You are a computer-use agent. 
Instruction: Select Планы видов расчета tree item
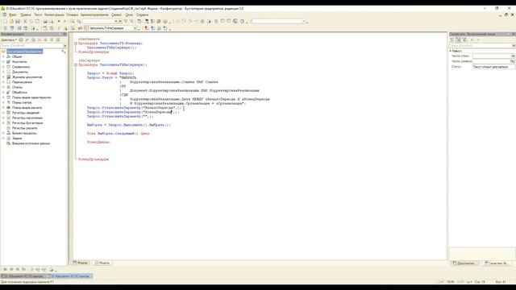coord(27,107)
